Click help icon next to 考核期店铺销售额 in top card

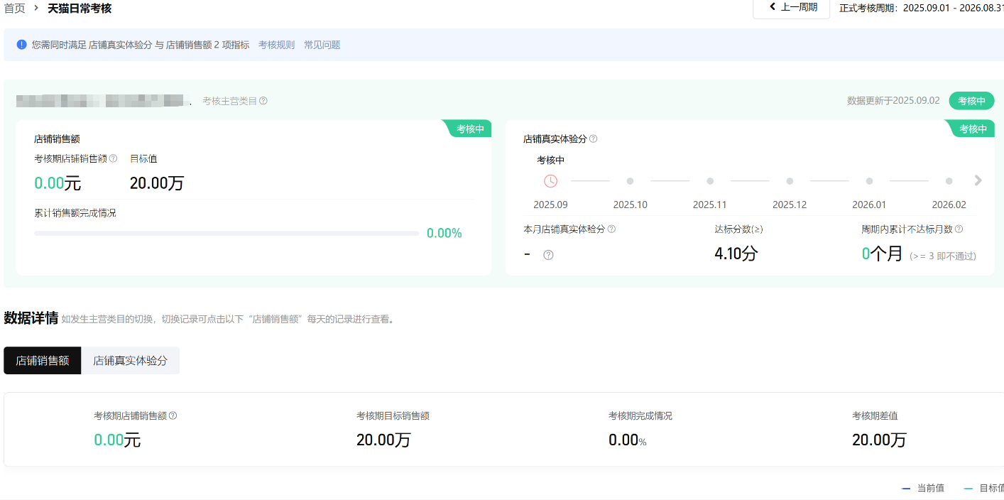click(113, 158)
